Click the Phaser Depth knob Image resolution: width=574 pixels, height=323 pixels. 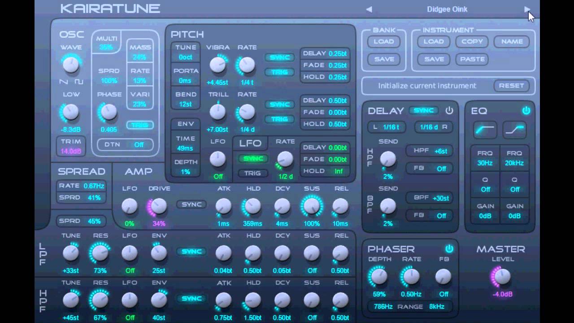379,276
